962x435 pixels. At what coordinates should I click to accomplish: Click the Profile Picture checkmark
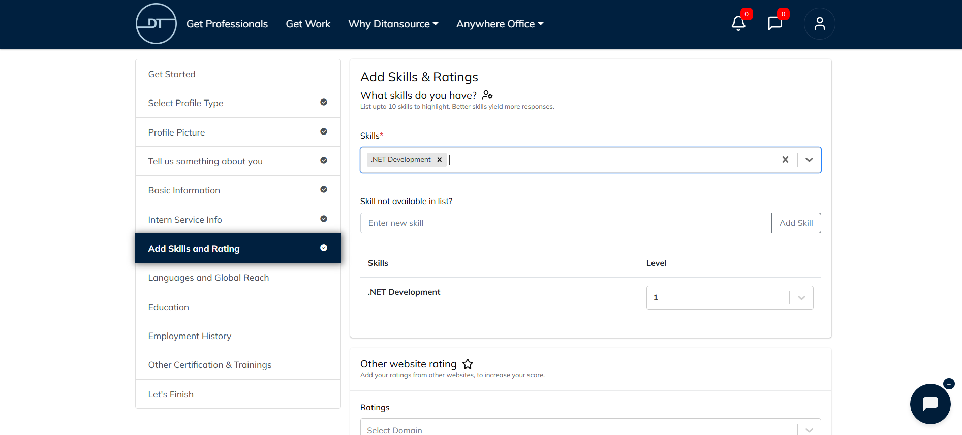tap(324, 131)
